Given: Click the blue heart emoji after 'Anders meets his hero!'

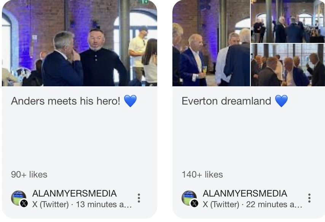Looking at the screenshot, I should click(x=130, y=101).
